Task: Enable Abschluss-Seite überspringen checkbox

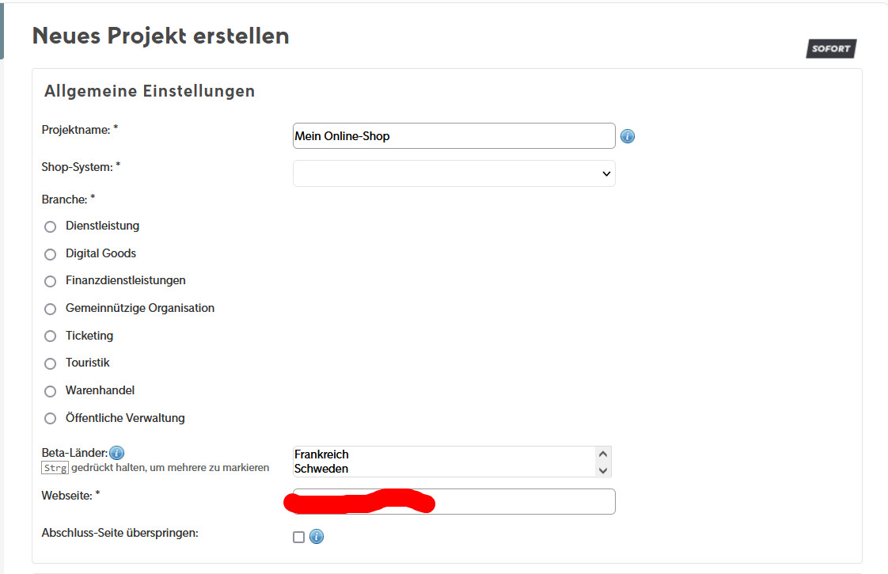Action: pos(298,537)
